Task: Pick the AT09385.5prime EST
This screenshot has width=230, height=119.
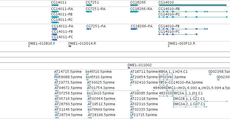Action: 132,96
